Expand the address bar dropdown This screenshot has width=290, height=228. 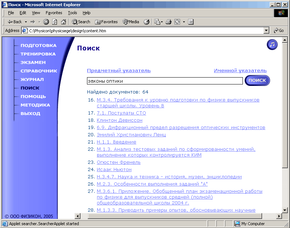(x=266, y=30)
